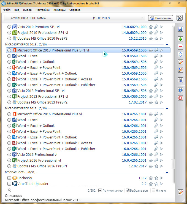Click the move up/down arrows sidebar icon
The width and height of the screenshot is (187, 204).
tap(180, 55)
